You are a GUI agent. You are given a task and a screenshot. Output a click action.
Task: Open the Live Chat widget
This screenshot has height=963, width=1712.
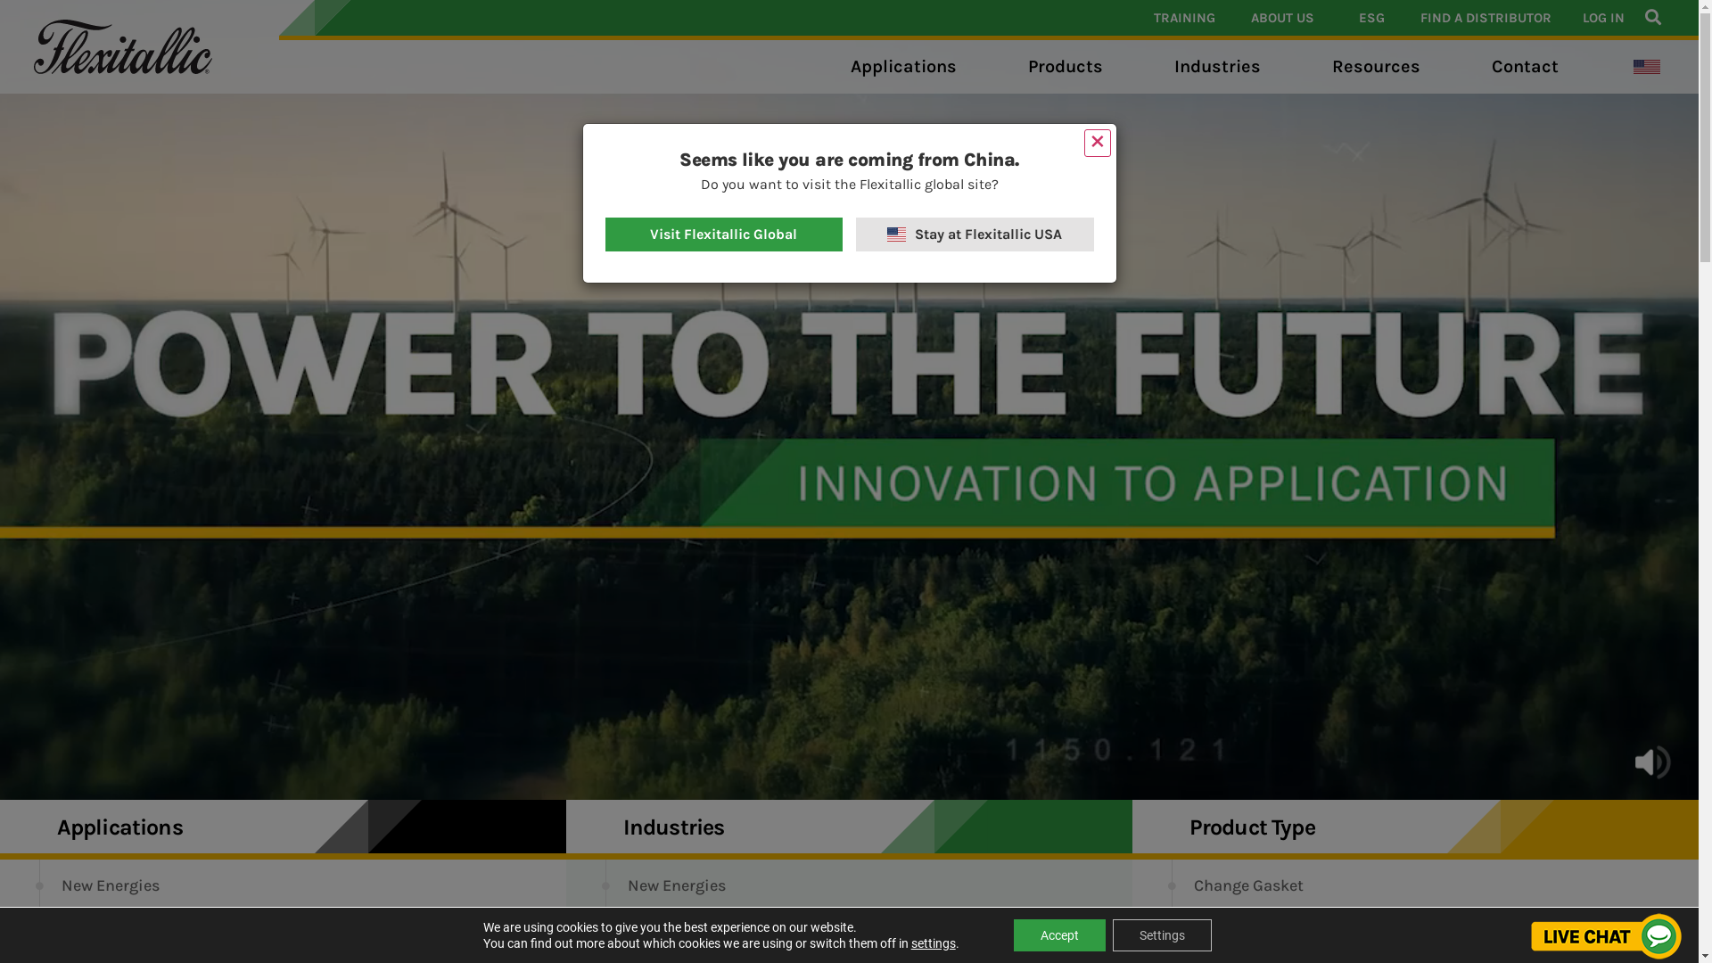click(x=1606, y=936)
